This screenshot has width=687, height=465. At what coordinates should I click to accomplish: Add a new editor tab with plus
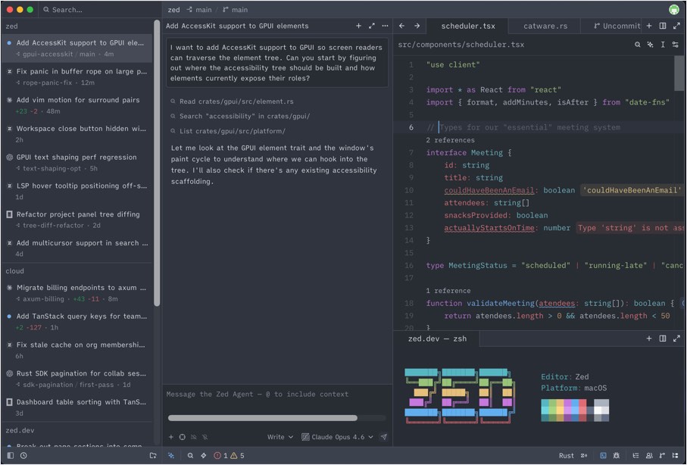click(x=649, y=26)
